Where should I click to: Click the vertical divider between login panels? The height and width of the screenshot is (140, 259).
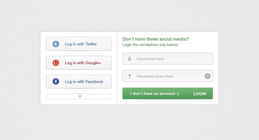(x=117, y=68)
